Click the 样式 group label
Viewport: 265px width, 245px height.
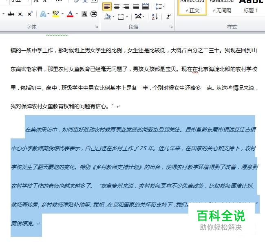pyautogui.click(x=232, y=27)
